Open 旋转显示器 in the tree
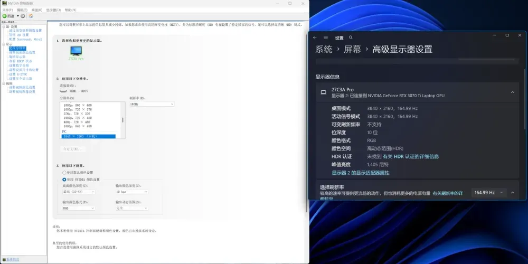This screenshot has width=528, height=264. coord(17,56)
